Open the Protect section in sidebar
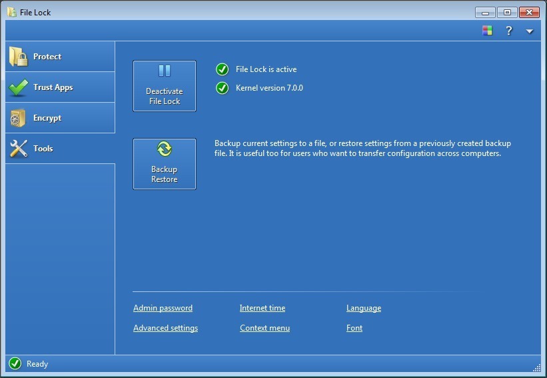The height and width of the screenshot is (378, 547). [x=60, y=57]
